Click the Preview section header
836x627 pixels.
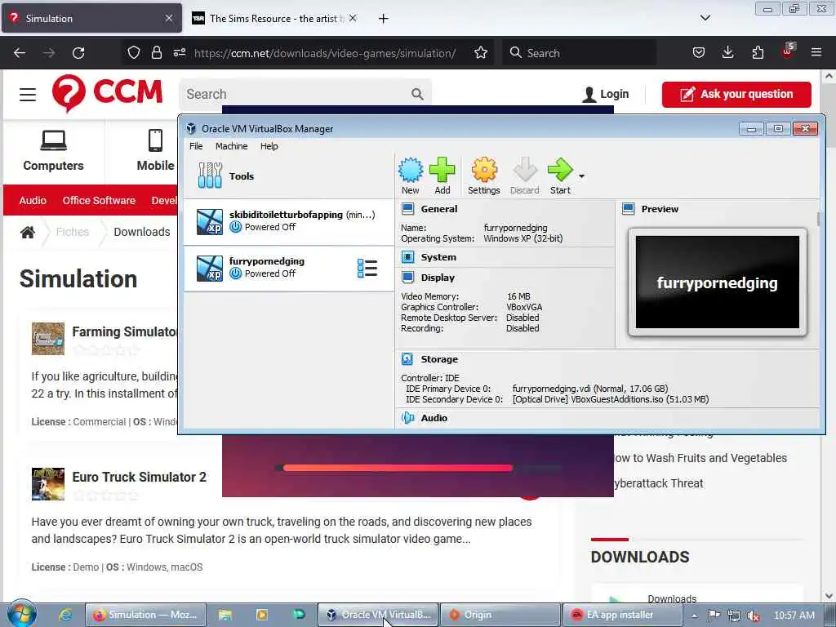660,209
